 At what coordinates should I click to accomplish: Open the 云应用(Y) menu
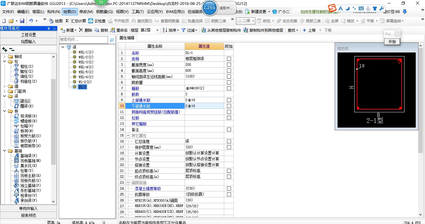click(155, 11)
